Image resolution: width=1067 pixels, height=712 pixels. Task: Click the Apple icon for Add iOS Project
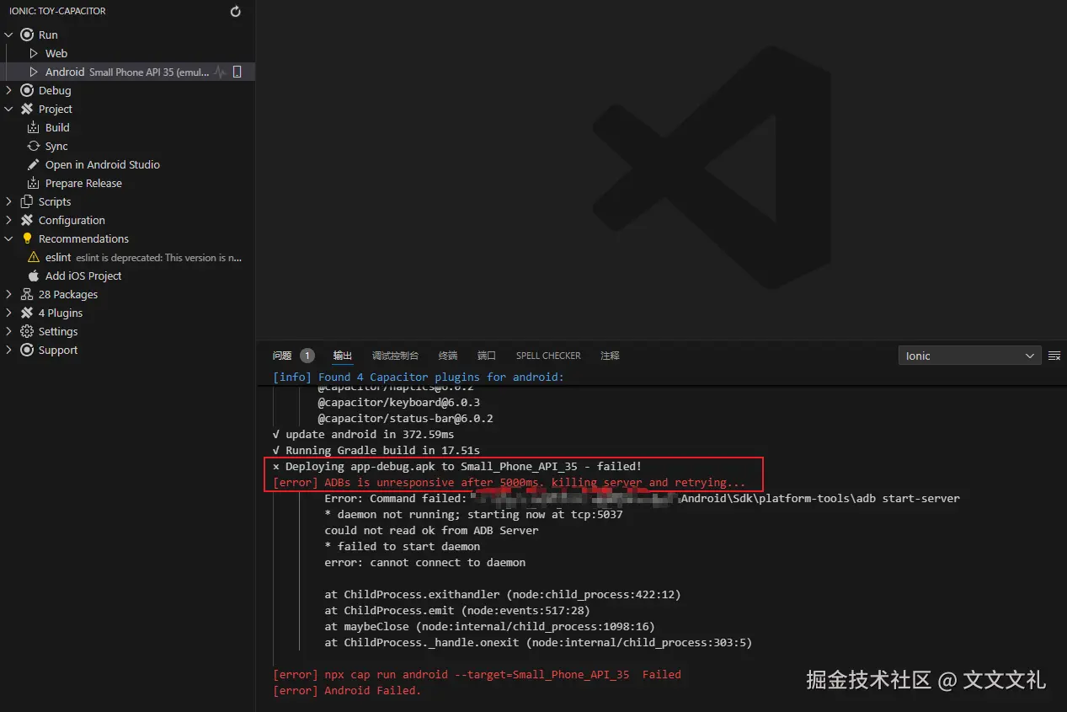34,276
